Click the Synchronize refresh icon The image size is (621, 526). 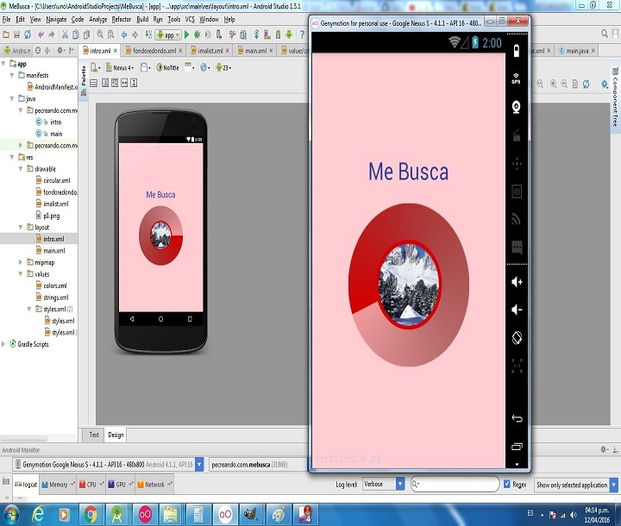tap(28, 34)
